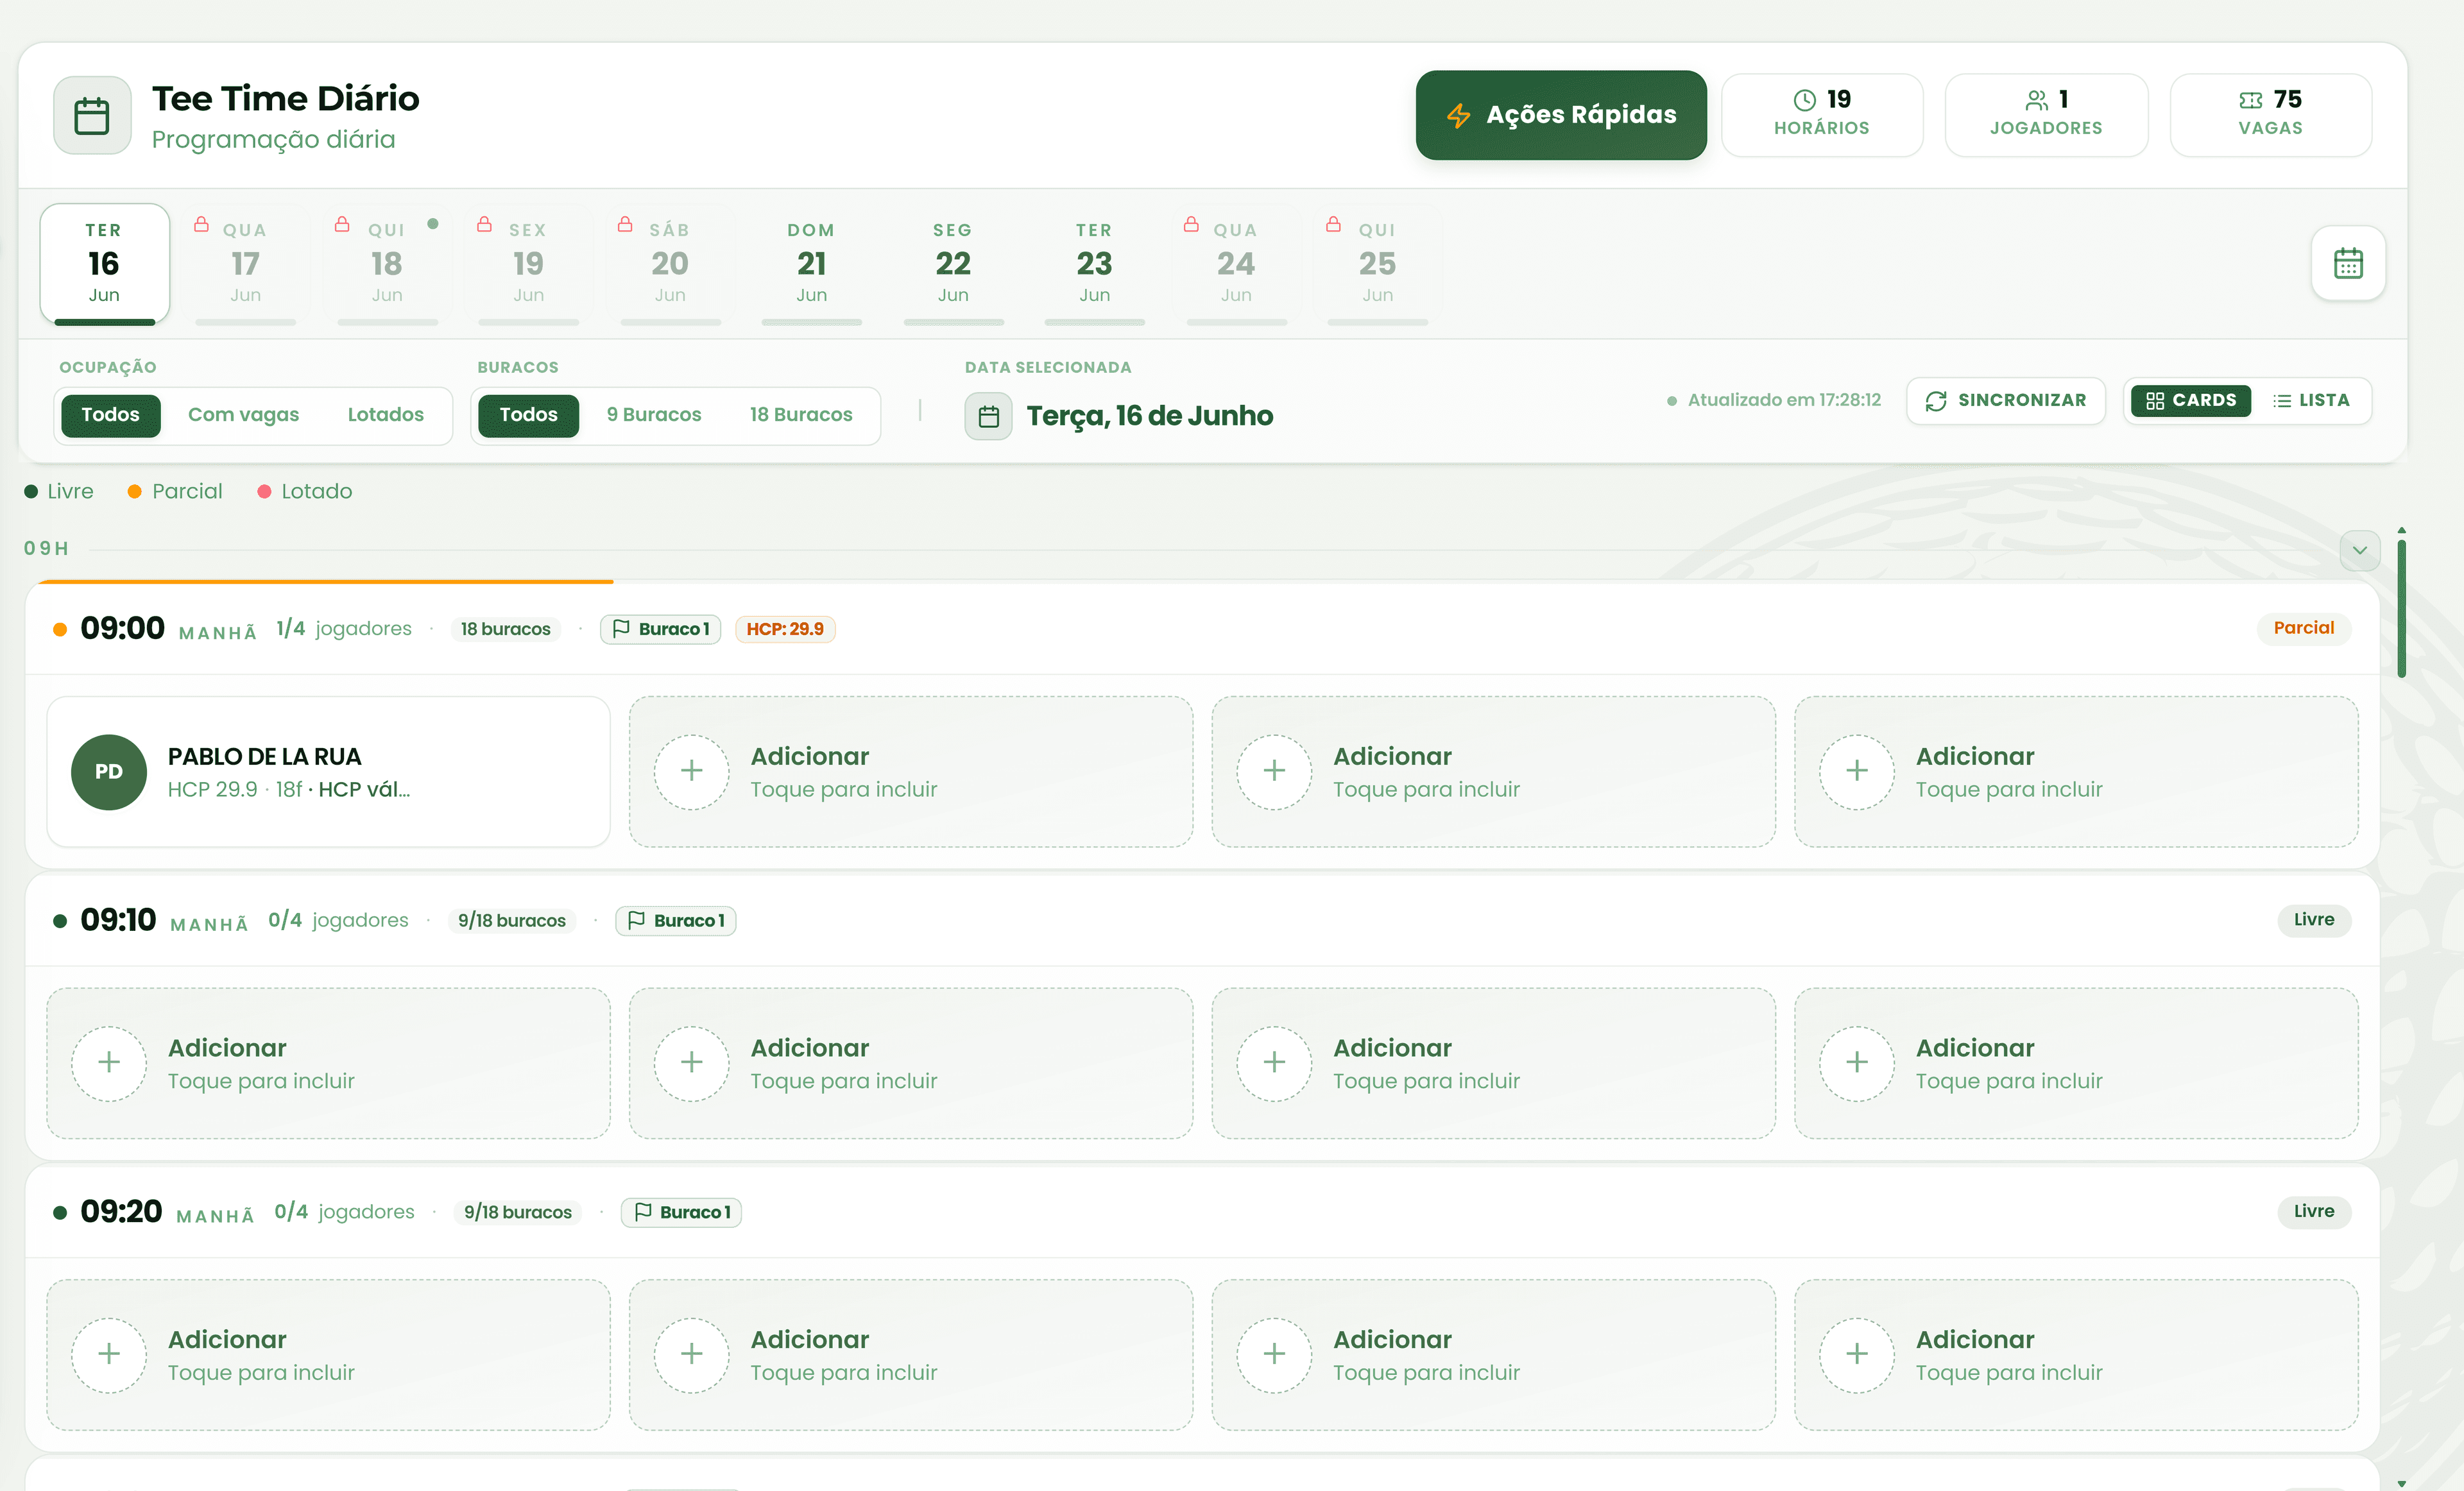
Task: Click the Tee Time Diário calendar icon
Action: pos(92,116)
